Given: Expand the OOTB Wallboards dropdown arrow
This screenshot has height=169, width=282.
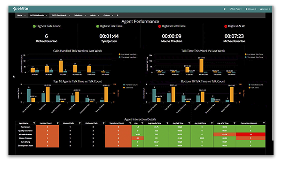Looking at the screenshot, I should pyautogui.click(x=47, y=15).
